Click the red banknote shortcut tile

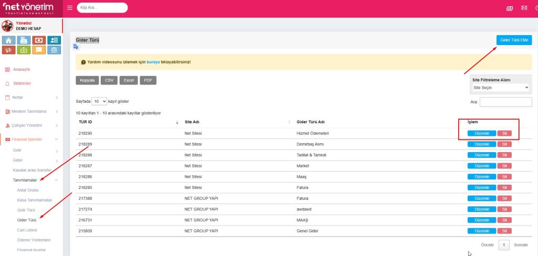(x=39, y=40)
